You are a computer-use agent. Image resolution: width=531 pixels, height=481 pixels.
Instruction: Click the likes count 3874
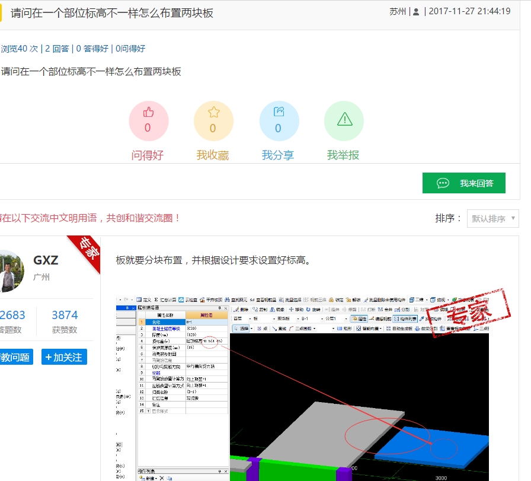65,315
